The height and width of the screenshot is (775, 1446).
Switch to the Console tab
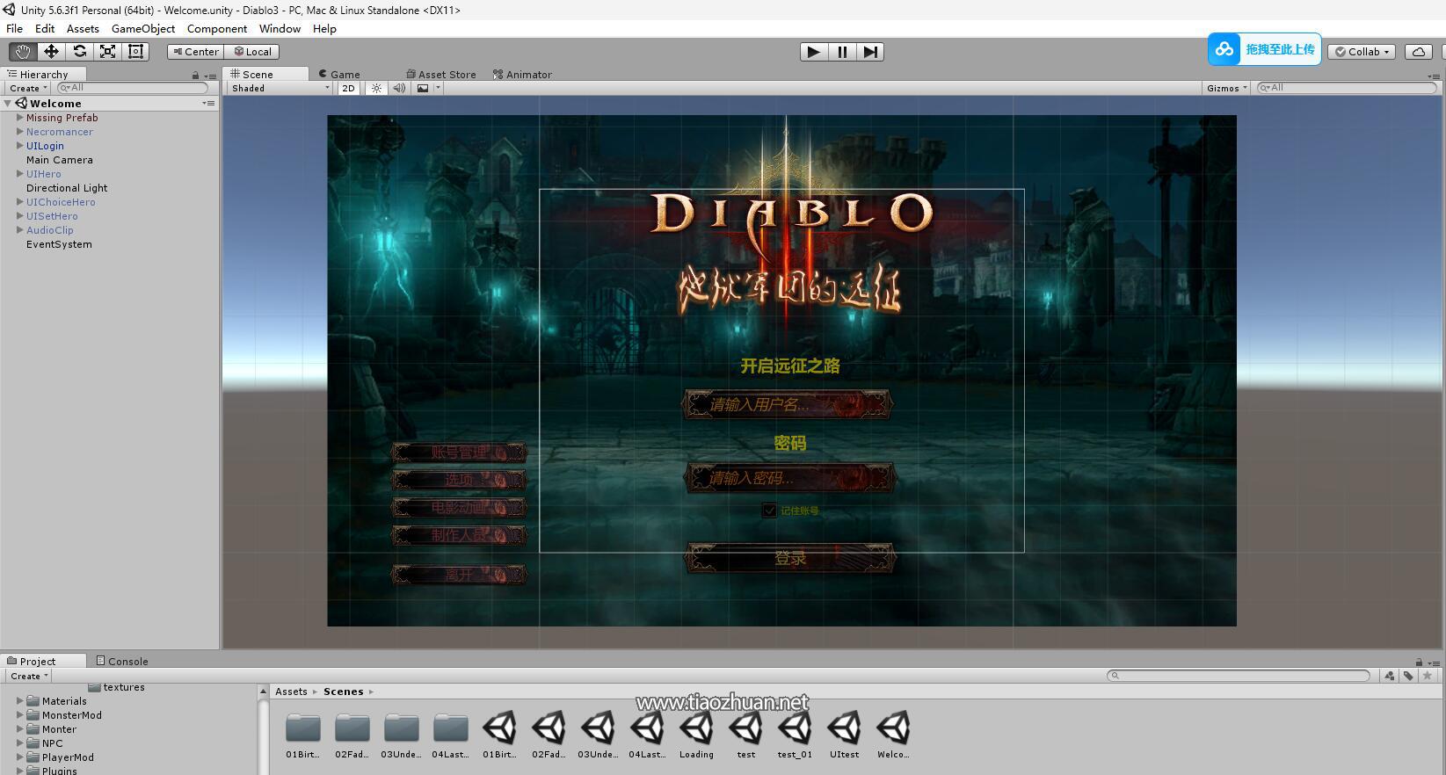122,661
